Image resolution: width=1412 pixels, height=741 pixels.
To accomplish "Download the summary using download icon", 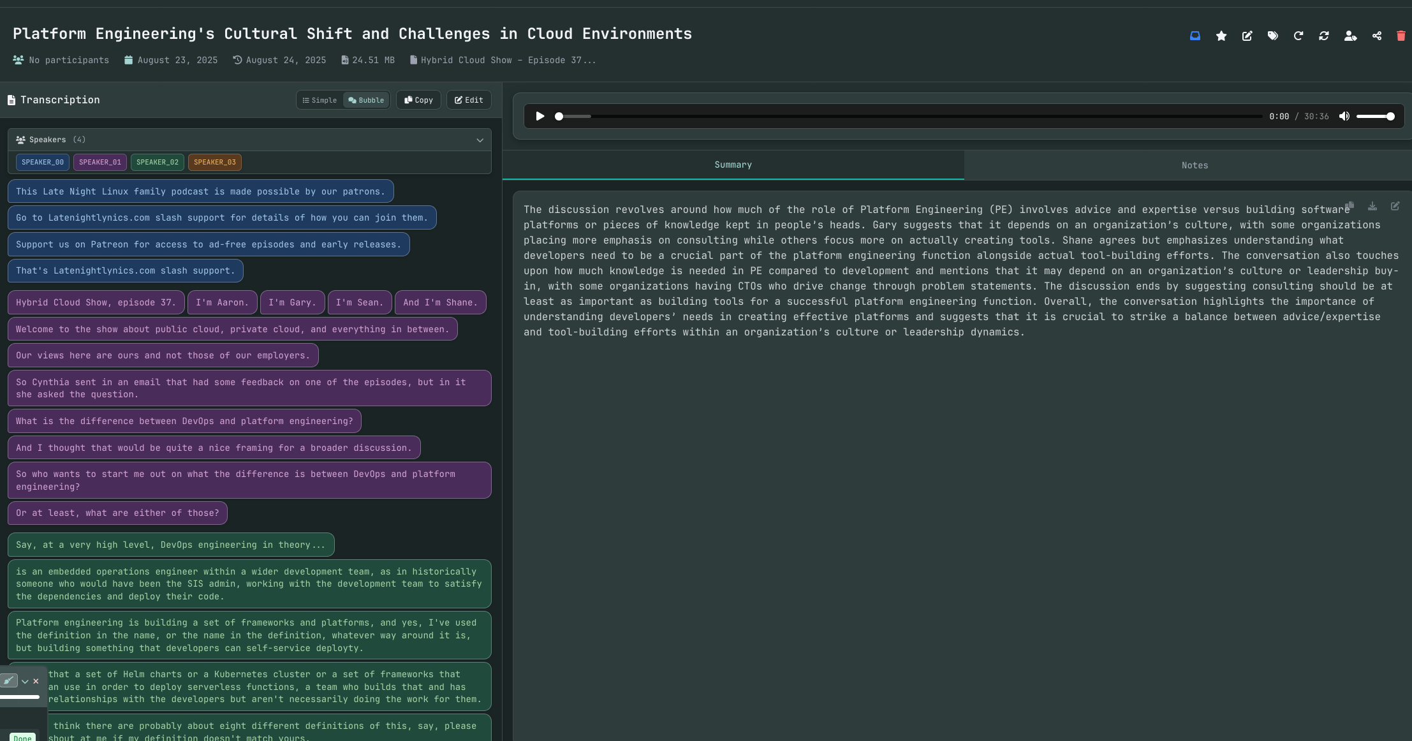I will tap(1372, 206).
